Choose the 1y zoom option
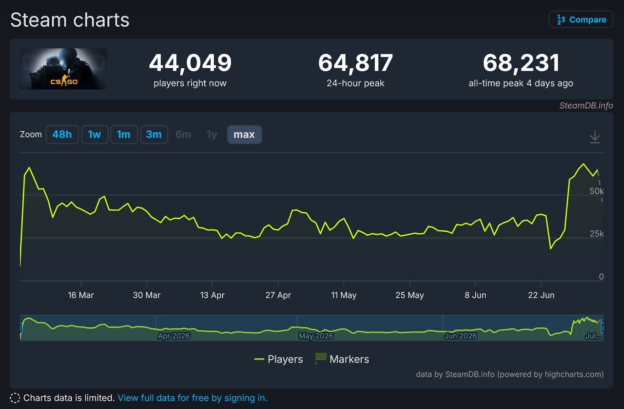Viewport: 624px width, 409px height. 212,135
